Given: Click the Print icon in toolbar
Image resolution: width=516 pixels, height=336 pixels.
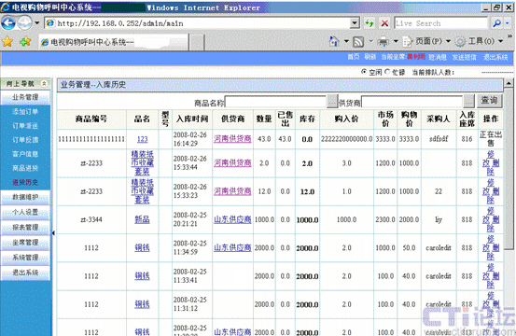Looking at the screenshot, I should (384, 42).
